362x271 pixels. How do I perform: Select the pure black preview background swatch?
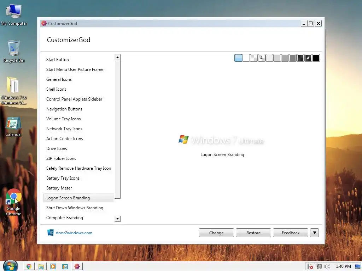[x=316, y=58]
